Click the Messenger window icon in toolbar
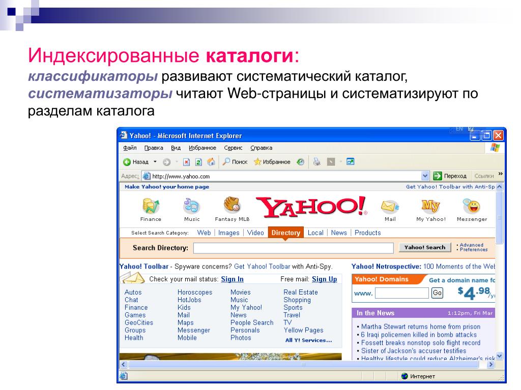 click(x=350, y=161)
